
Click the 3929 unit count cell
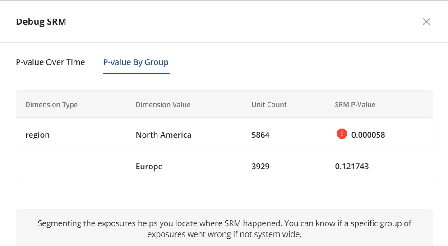click(260, 167)
